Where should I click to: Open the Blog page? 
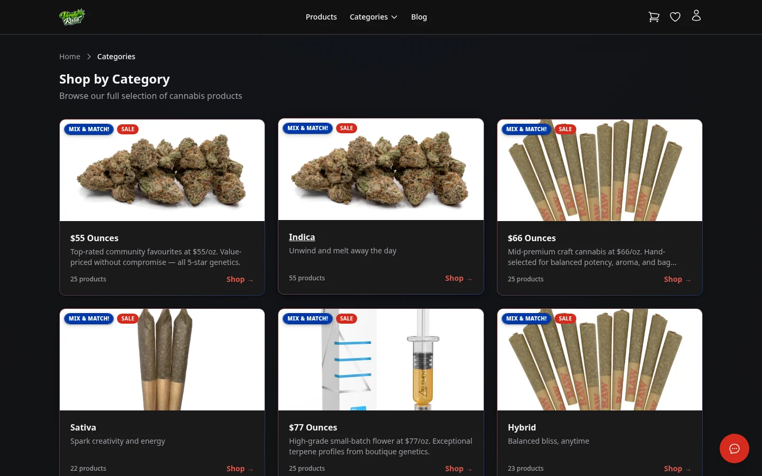coord(419,16)
